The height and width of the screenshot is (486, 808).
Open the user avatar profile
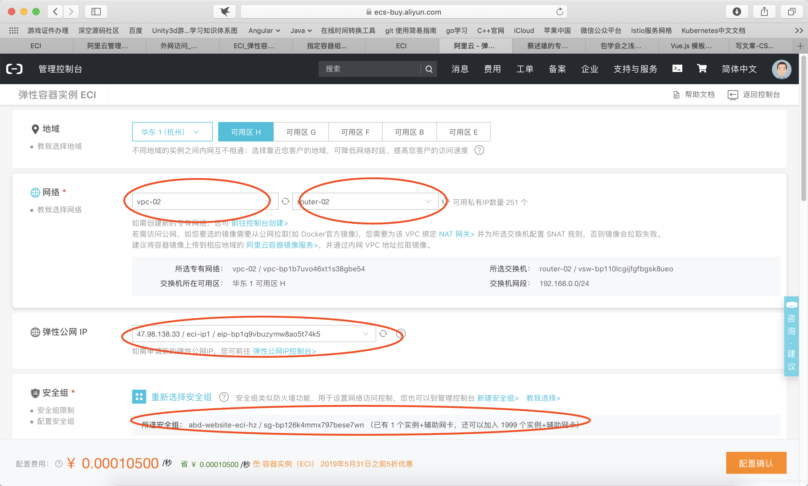pos(781,69)
